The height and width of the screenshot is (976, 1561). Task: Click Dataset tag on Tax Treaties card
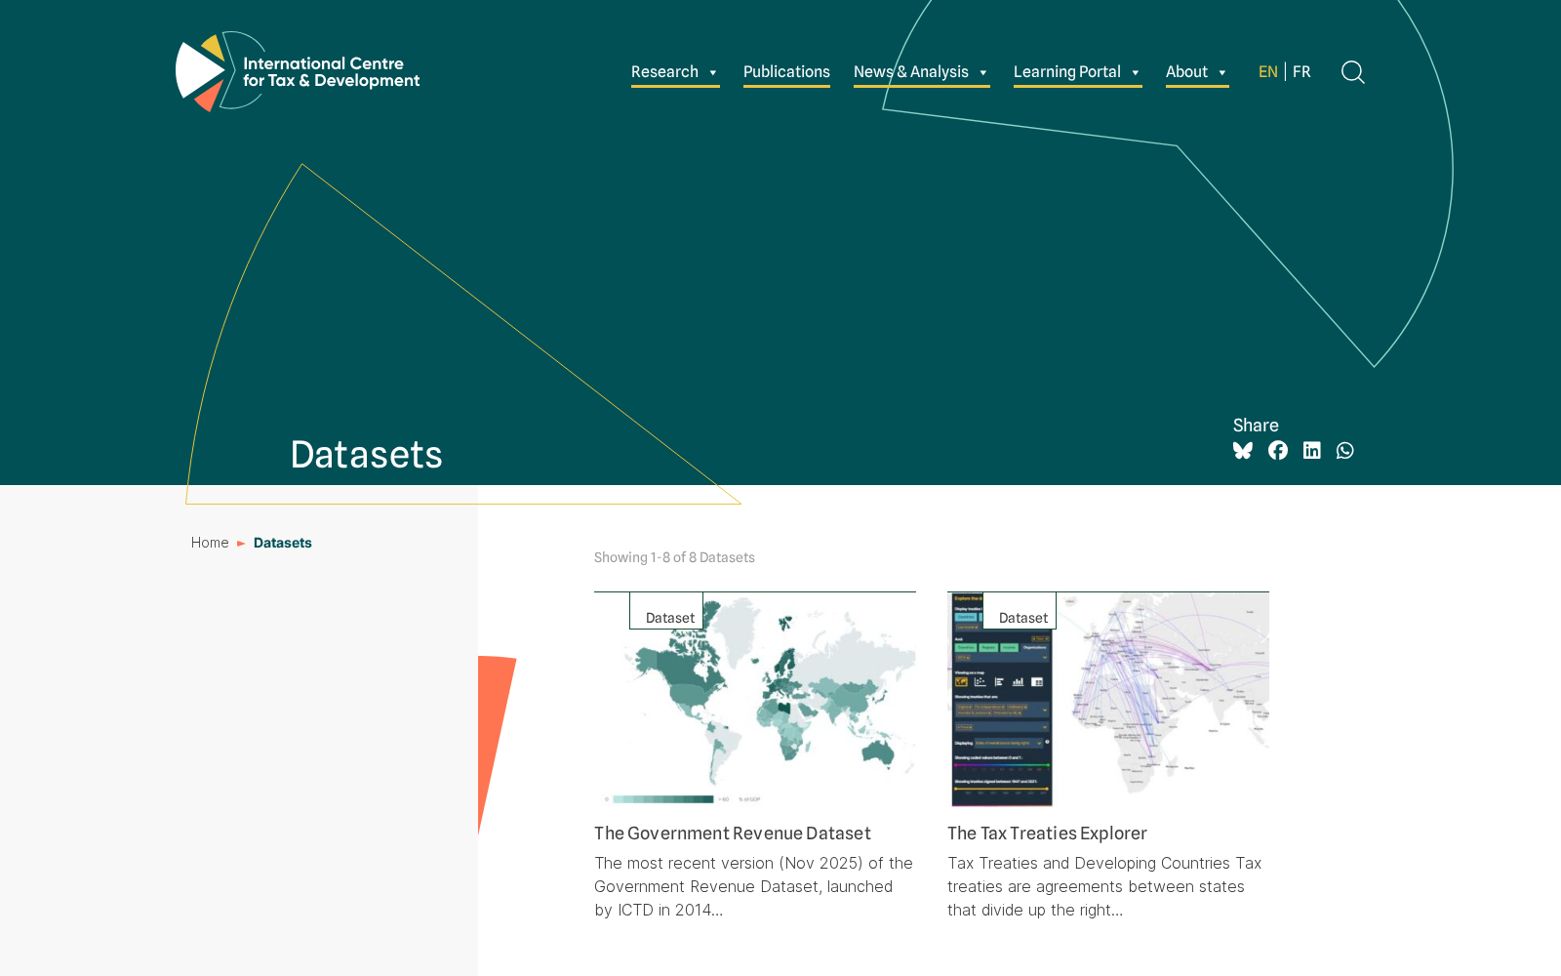pos(1020,612)
